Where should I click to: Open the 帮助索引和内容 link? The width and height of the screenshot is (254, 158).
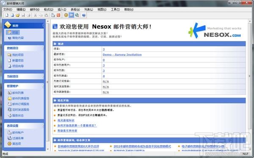click(x=67, y=131)
